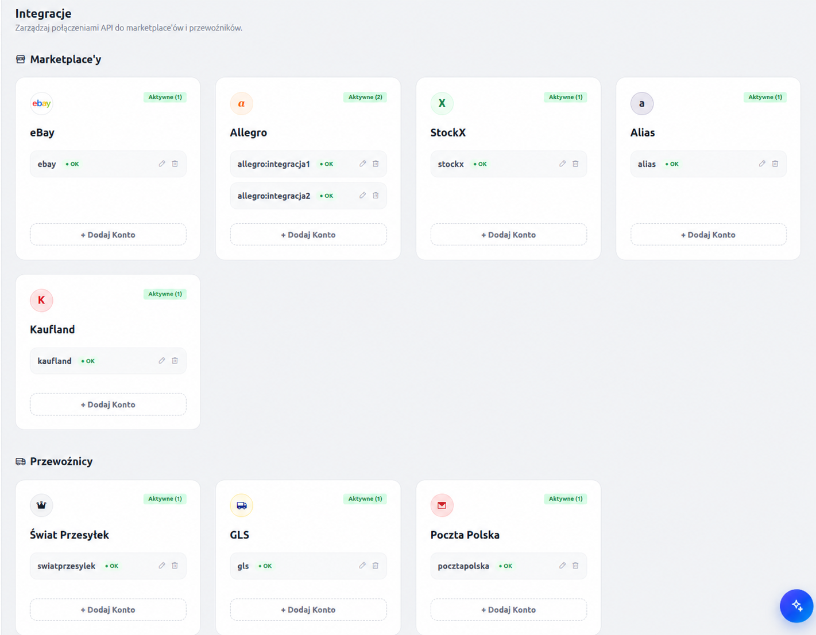Open the blue sparkle assistant button
The height and width of the screenshot is (635, 816).
(x=796, y=606)
